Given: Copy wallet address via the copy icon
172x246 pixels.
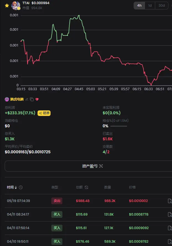Looking at the screenshot, I should pyautogui.click(x=32, y=99).
